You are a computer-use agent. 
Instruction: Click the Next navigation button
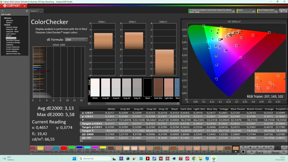(x=277, y=153)
